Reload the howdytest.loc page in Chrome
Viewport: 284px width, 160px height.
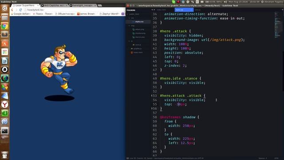click(x=20, y=10)
